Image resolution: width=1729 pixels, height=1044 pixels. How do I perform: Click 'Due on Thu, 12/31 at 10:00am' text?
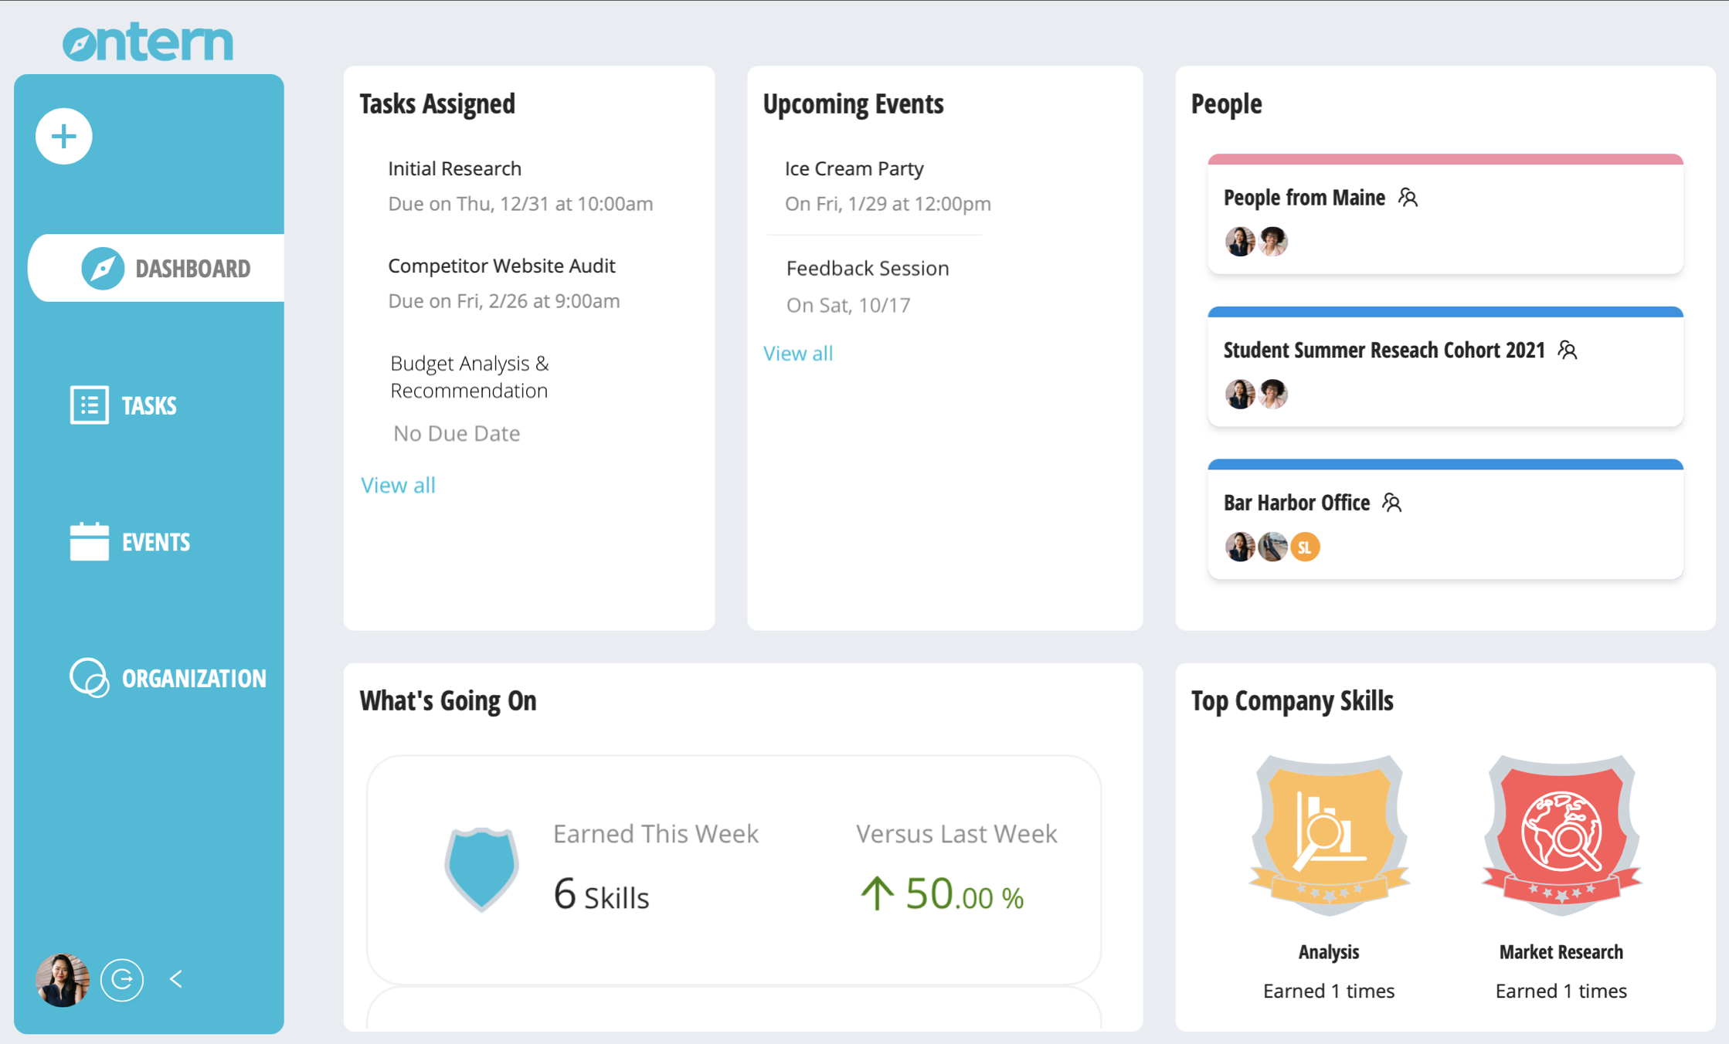(520, 204)
